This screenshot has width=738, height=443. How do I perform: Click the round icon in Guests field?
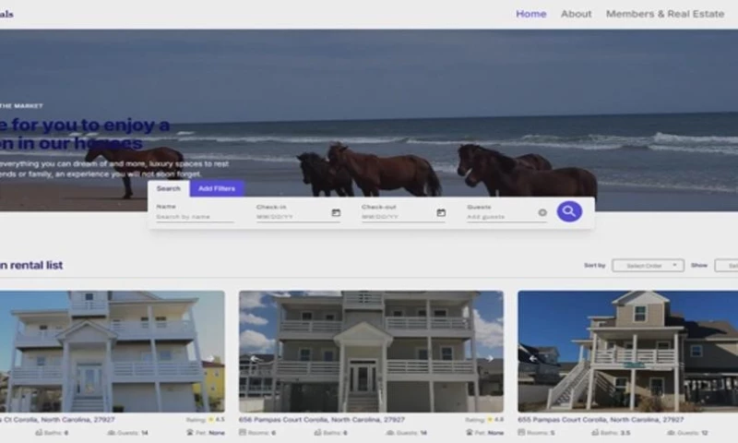click(542, 213)
